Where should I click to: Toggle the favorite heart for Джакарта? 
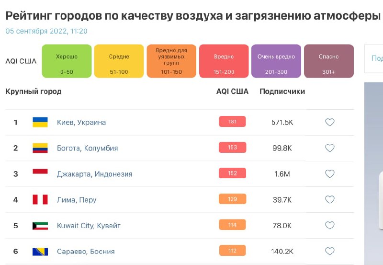click(x=329, y=174)
